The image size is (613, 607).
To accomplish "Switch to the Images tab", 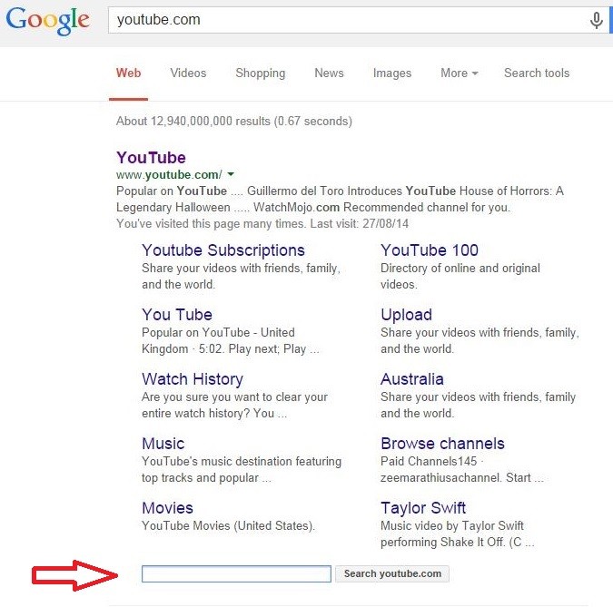I will (x=392, y=73).
